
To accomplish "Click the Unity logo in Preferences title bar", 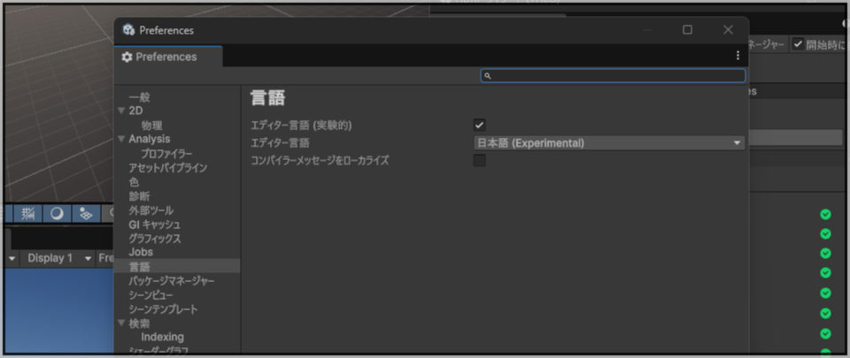I will (x=129, y=30).
